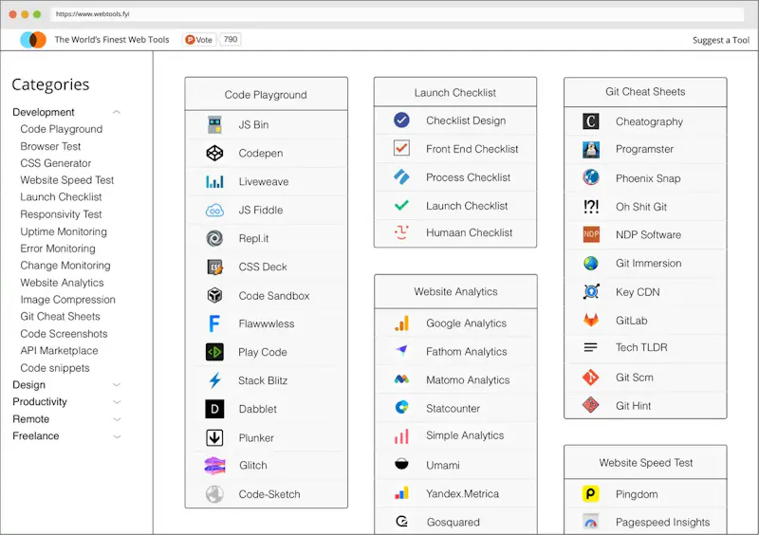This screenshot has height=535, width=759.
Task: Select the Liveweave bar chart icon
Action: pos(214,181)
